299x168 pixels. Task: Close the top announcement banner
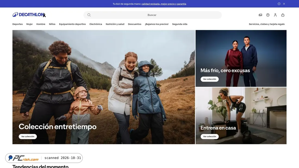284,4
